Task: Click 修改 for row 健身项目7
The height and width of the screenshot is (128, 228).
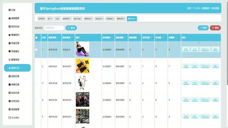Action: tap(195, 66)
